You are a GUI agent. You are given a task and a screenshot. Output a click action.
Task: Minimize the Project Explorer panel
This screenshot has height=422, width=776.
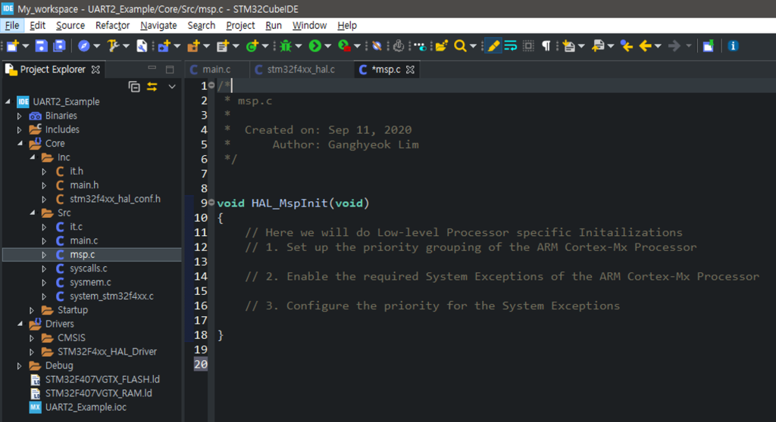click(x=152, y=68)
